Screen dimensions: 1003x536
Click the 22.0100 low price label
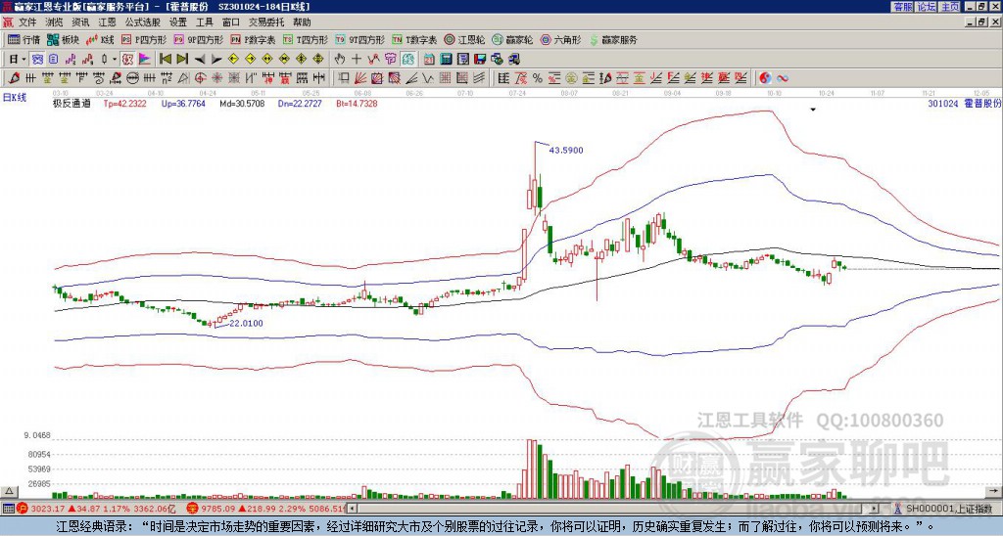coord(246,323)
